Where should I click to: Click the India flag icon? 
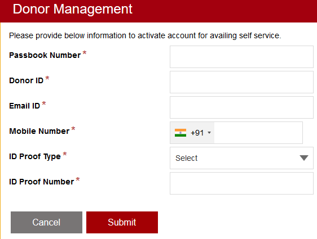point(180,133)
